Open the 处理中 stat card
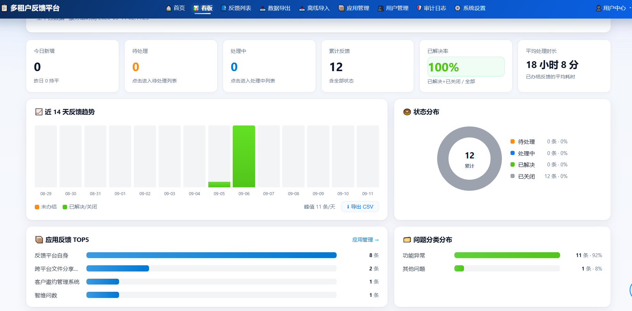The height and width of the screenshot is (311, 632). (x=269, y=66)
